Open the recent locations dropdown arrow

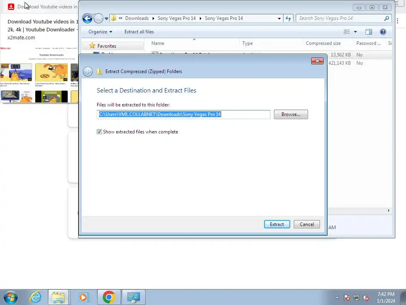coord(106,19)
